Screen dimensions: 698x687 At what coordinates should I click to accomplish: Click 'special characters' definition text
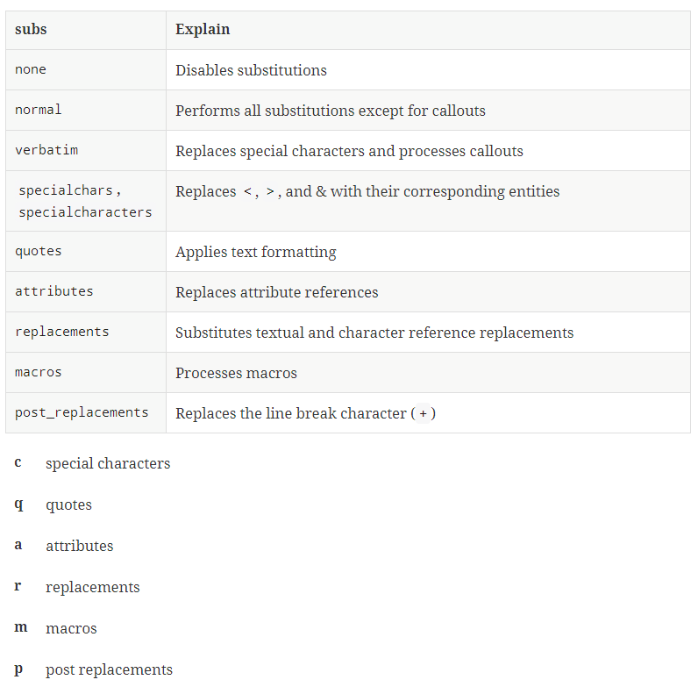point(108,463)
